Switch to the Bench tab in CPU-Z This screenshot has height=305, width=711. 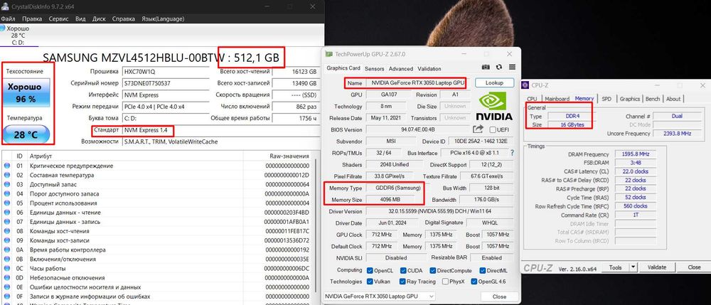pos(653,99)
